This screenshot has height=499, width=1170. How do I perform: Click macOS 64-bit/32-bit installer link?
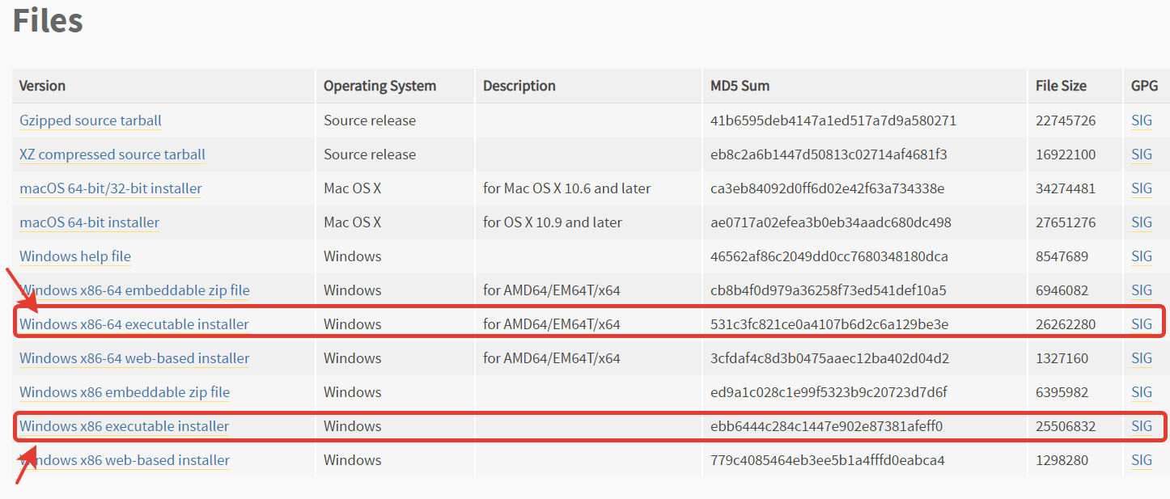[x=111, y=188]
